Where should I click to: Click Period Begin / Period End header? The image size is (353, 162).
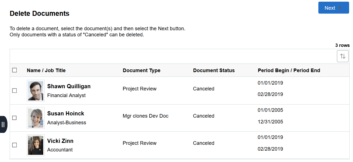click(289, 70)
